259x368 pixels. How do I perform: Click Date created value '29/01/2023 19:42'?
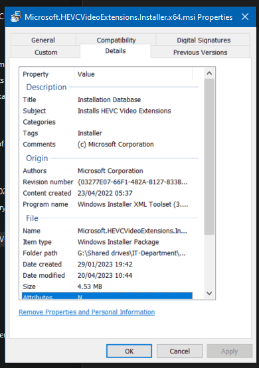(105, 265)
